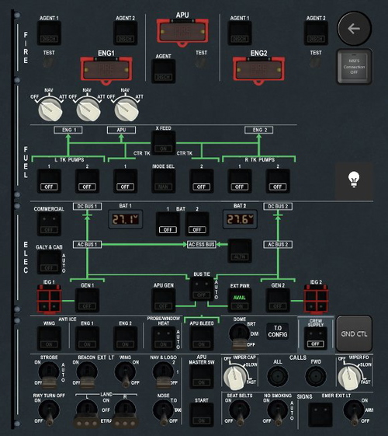The height and width of the screenshot is (436, 388).
Task: Toggle the APU GEN pushbutton
Action: click(x=164, y=300)
